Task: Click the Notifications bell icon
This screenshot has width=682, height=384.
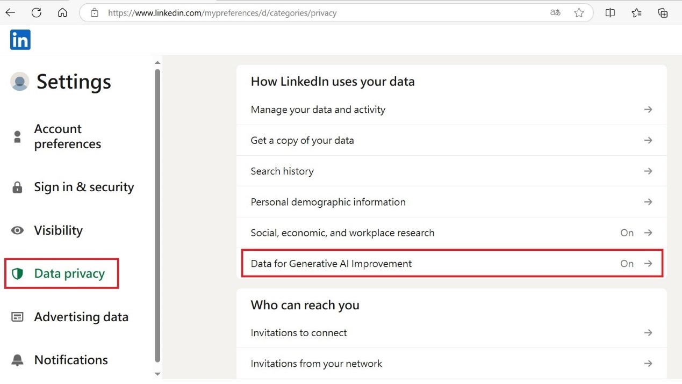Action: tap(17, 360)
